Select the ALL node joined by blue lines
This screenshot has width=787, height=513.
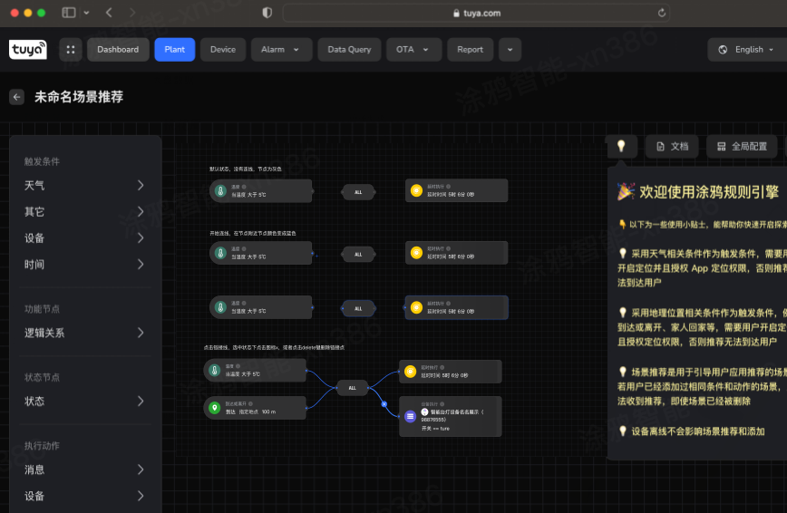[x=353, y=388]
